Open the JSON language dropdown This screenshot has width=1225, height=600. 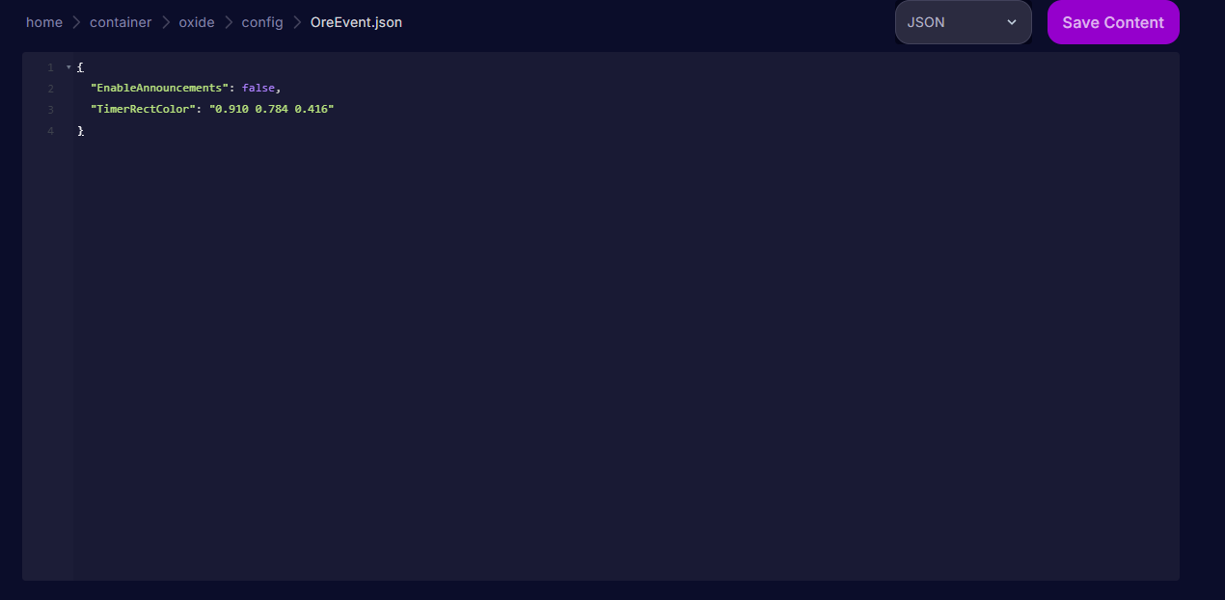coord(963,22)
